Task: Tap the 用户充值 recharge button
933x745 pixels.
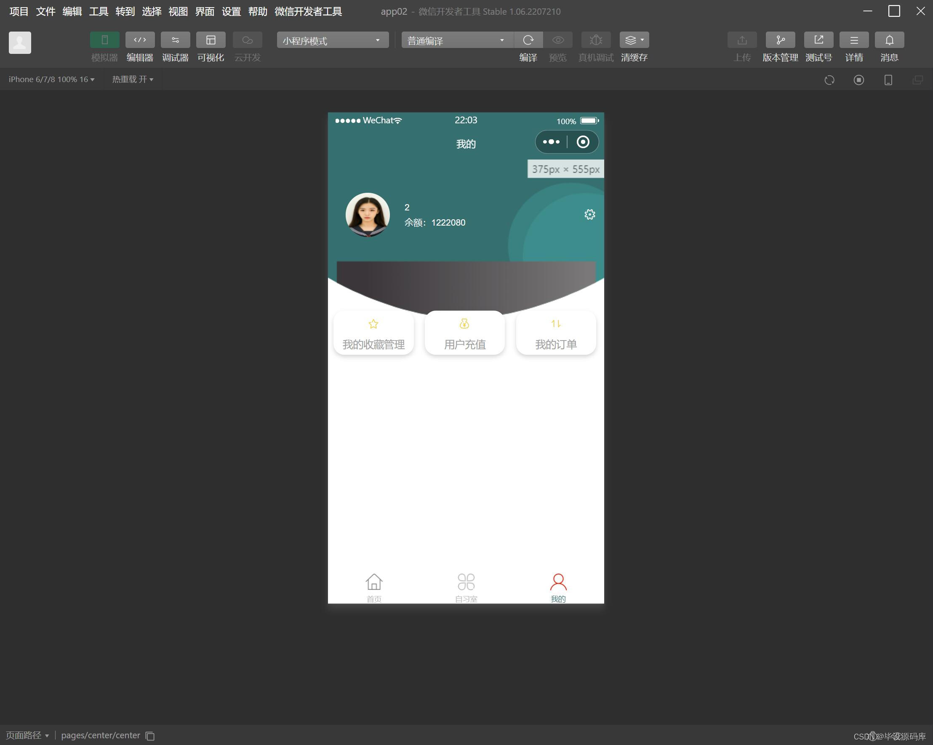Action: click(465, 333)
